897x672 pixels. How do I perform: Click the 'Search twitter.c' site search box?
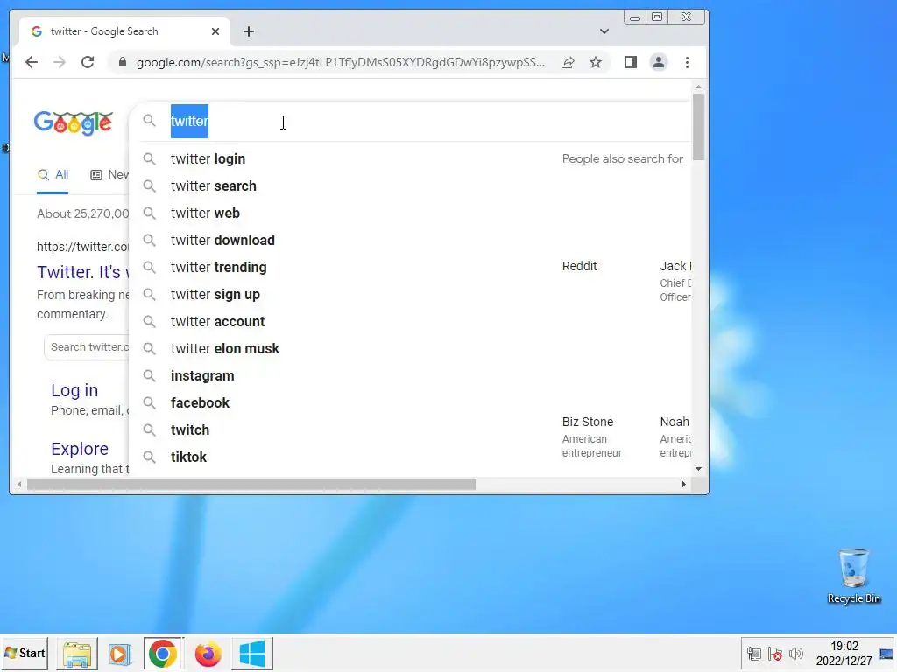[x=87, y=346]
